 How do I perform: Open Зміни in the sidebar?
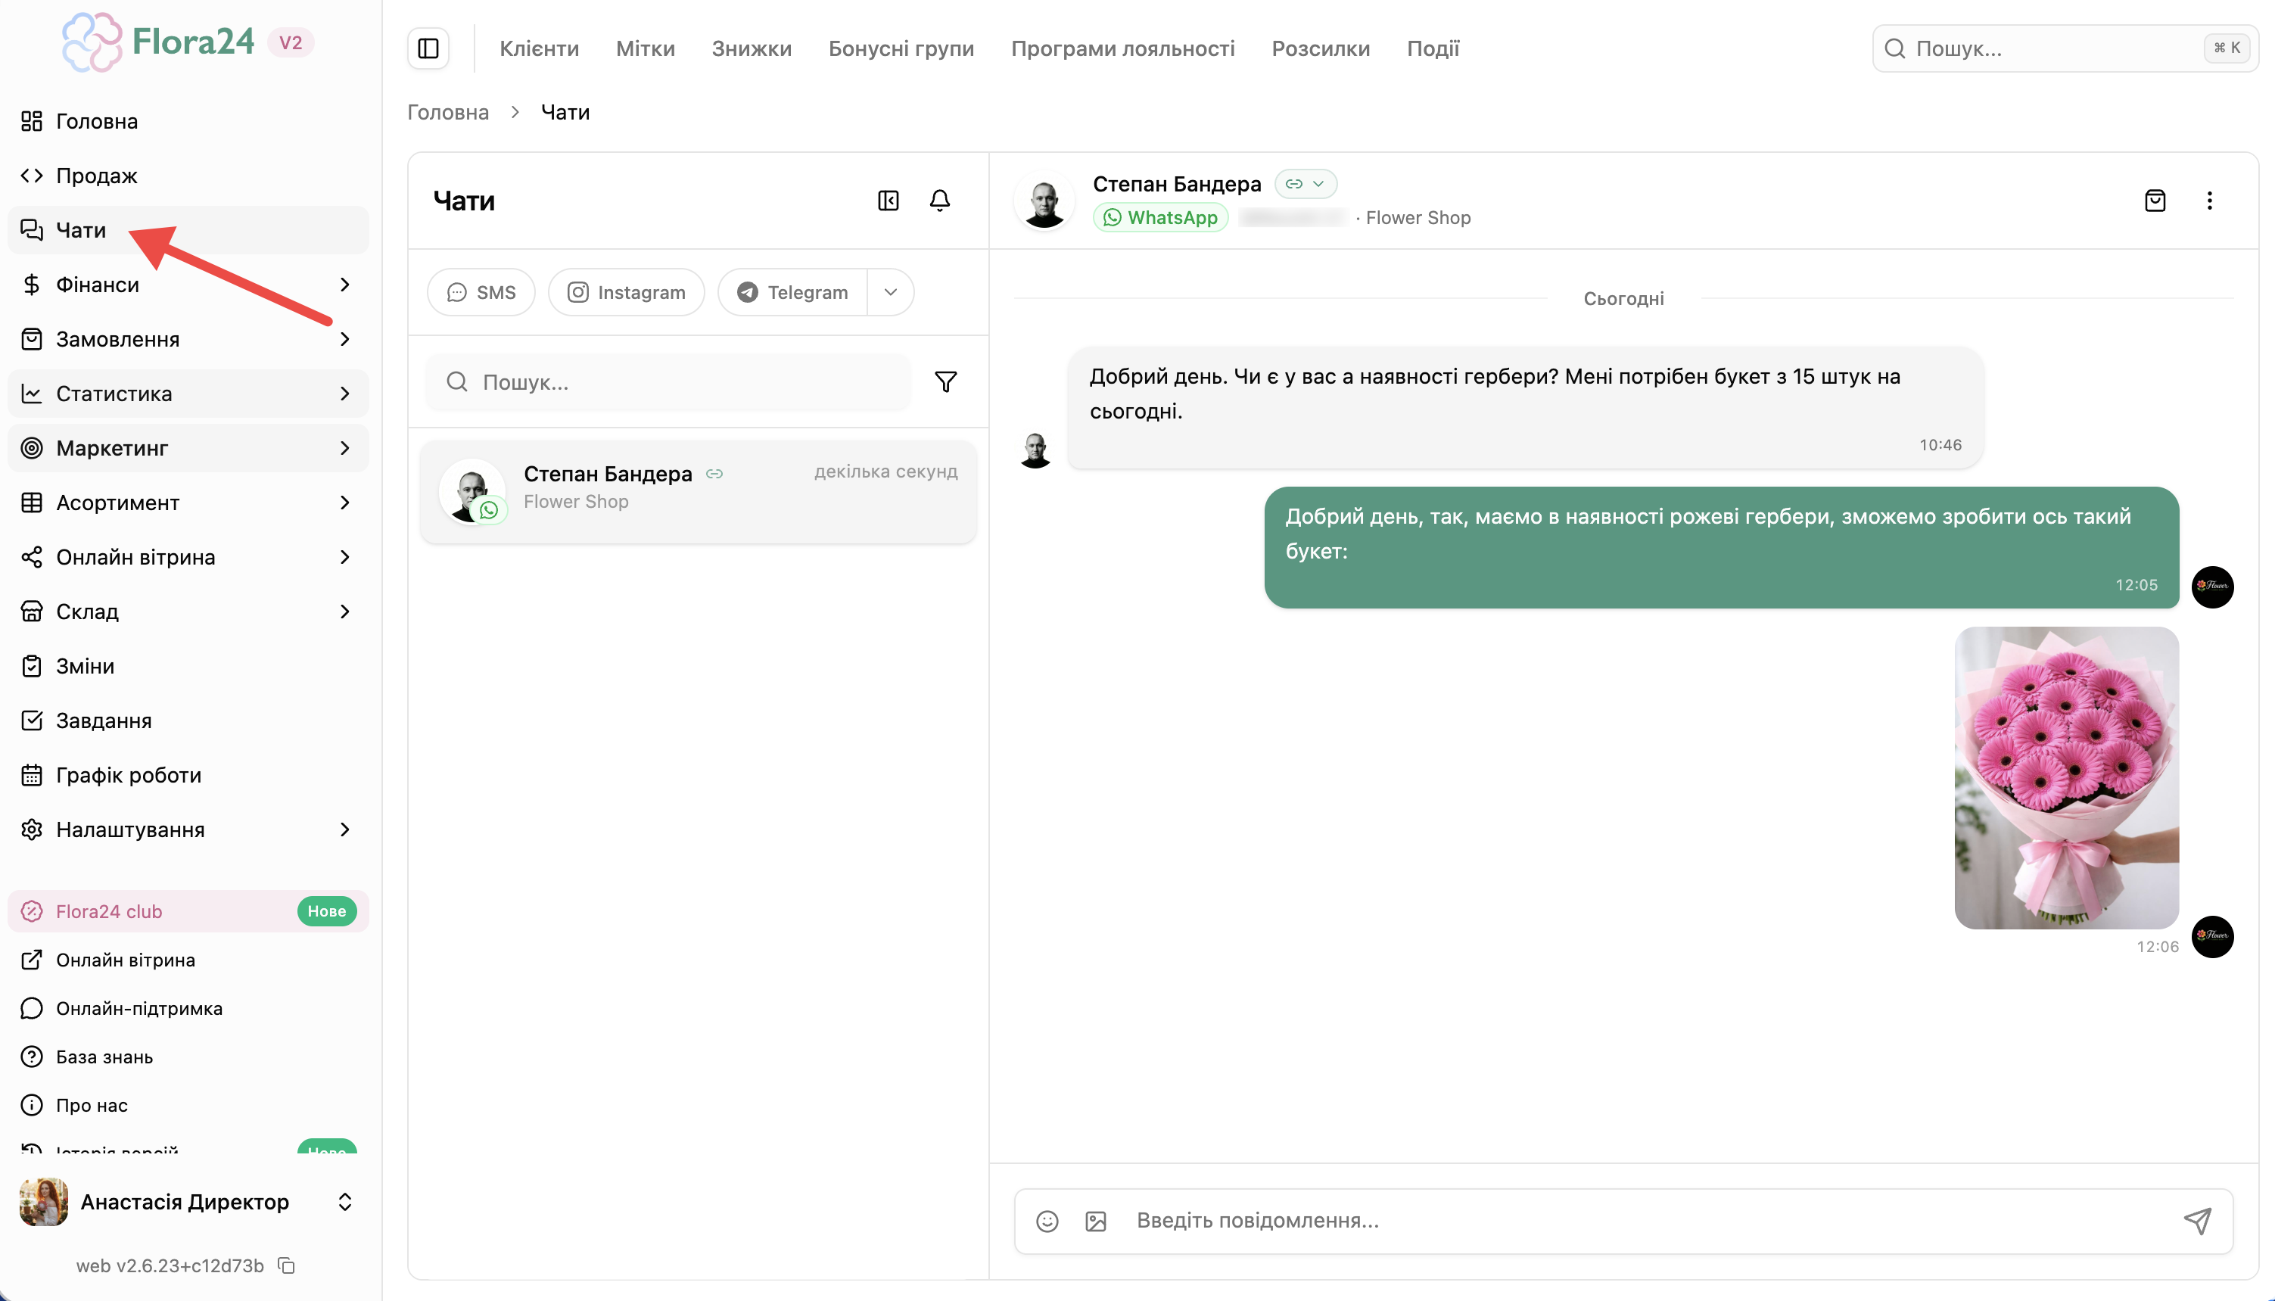pyautogui.click(x=188, y=667)
